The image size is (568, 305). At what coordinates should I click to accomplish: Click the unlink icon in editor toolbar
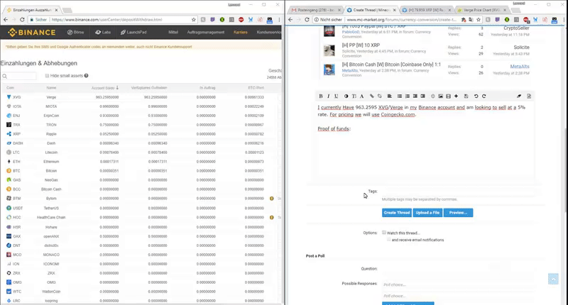(380, 96)
